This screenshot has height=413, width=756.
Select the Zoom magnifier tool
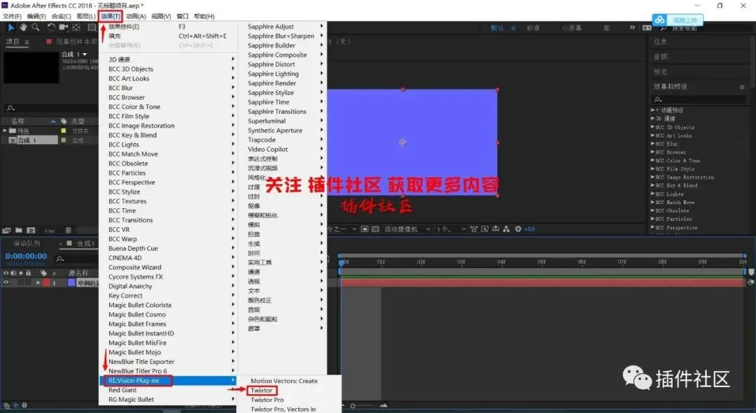(35, 27)
